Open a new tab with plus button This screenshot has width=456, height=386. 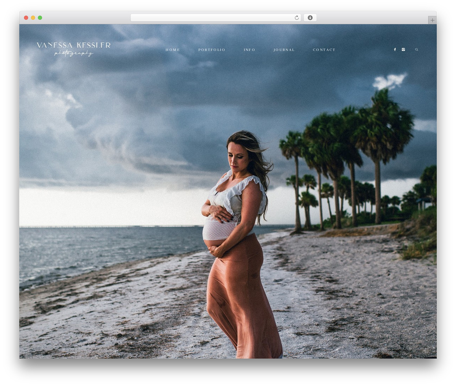point(432,20)
